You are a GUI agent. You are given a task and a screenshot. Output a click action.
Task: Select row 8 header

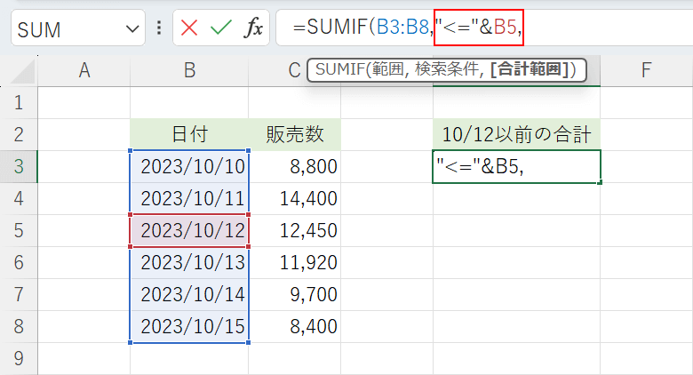click(x=19, y=326)
